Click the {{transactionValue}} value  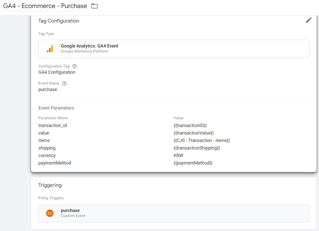point(194,133)
